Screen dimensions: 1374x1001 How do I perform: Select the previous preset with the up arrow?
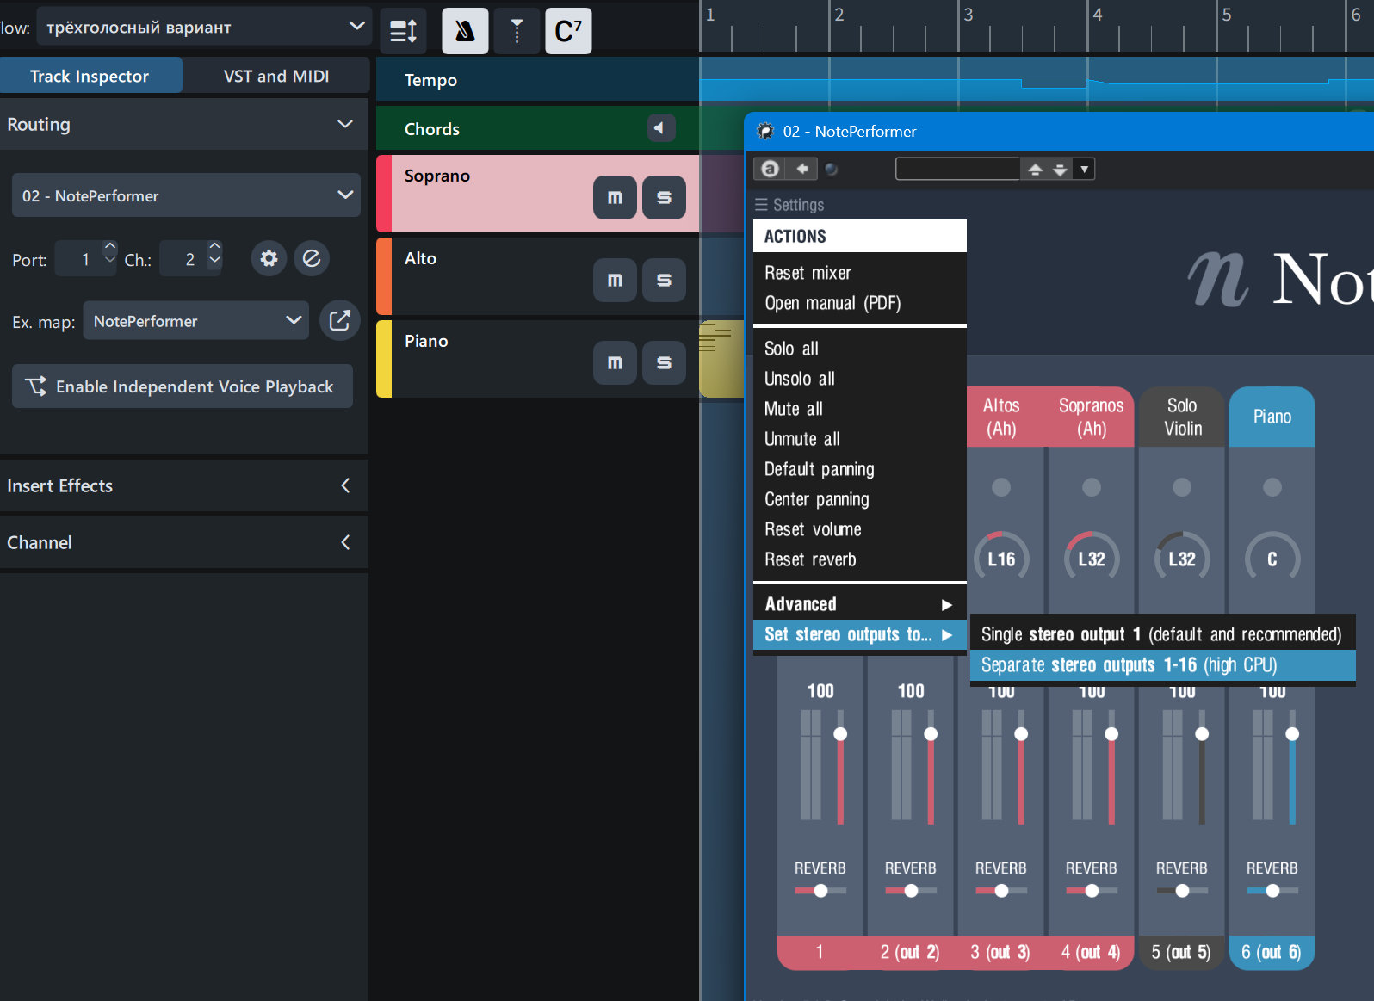(1036, 170)
